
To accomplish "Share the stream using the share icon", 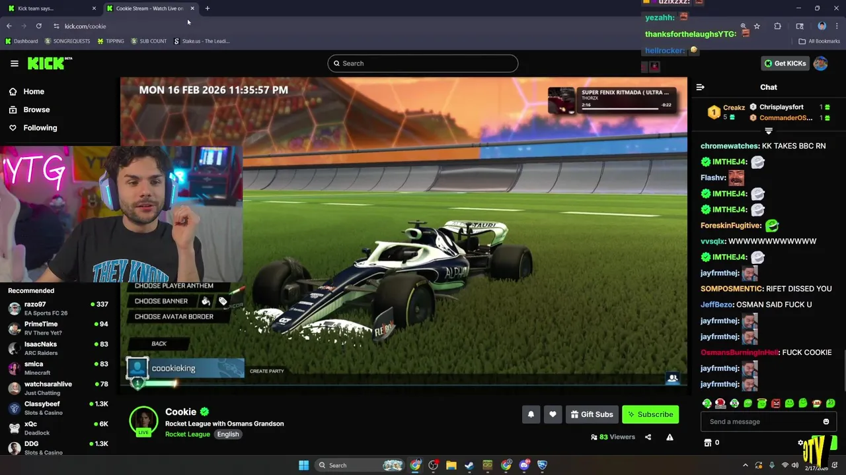I will click(x=648, y=437).
